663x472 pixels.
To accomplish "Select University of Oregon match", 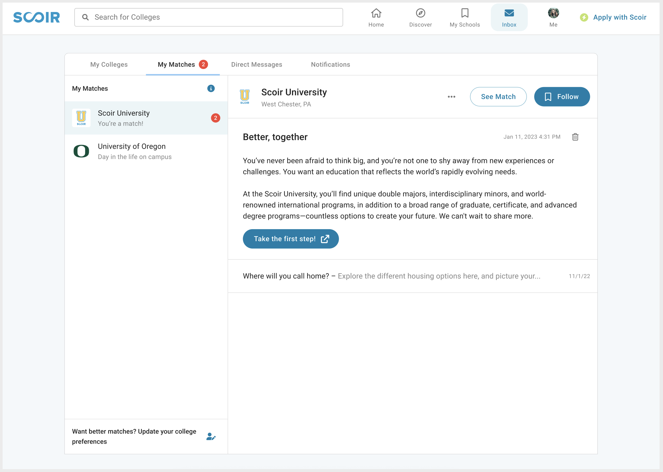I will click(146, 152).
